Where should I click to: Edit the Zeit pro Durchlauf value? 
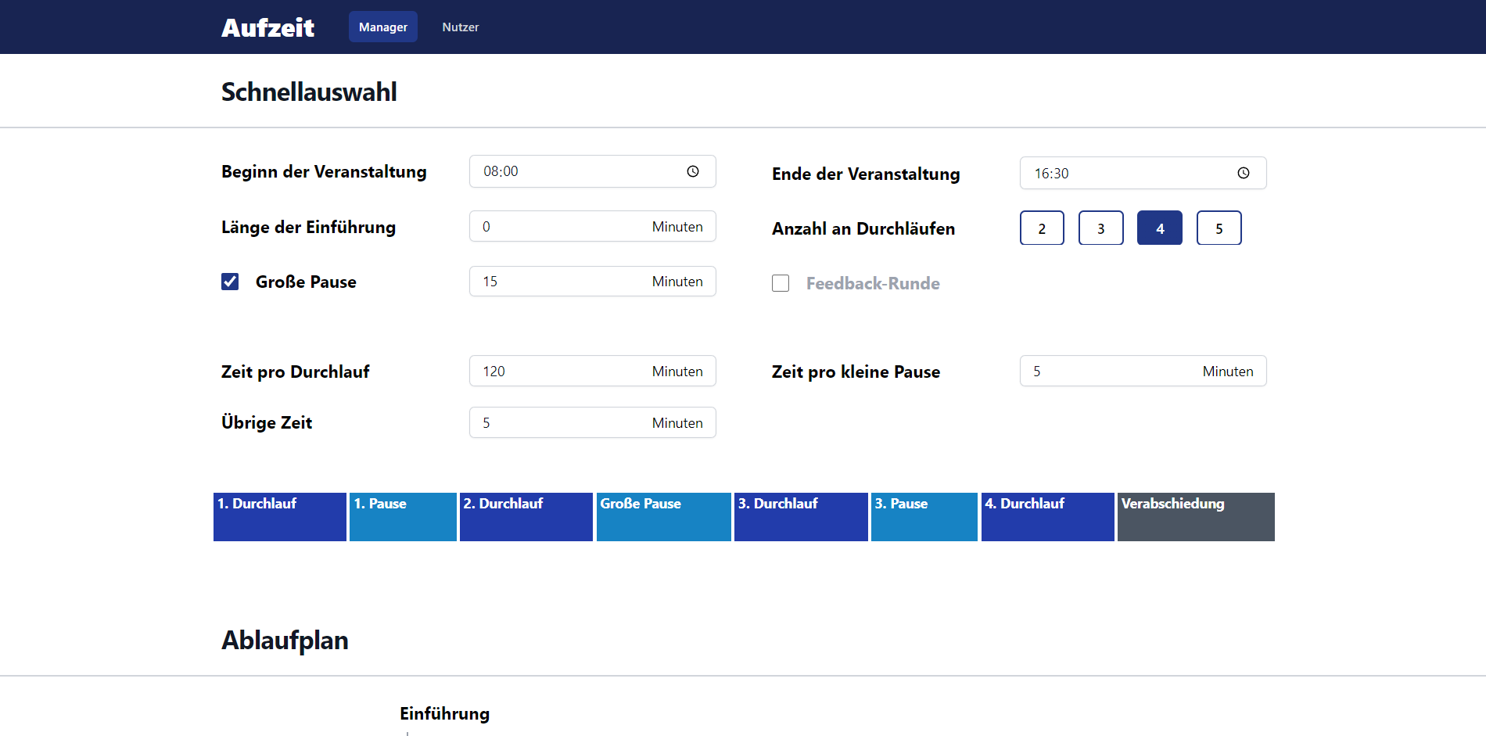563,371
